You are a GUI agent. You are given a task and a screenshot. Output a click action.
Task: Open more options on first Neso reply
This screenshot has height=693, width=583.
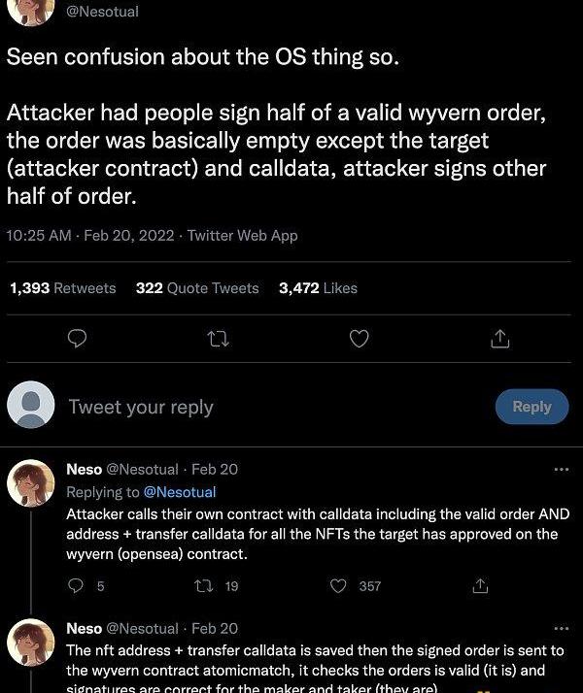(x=561, y=469)
